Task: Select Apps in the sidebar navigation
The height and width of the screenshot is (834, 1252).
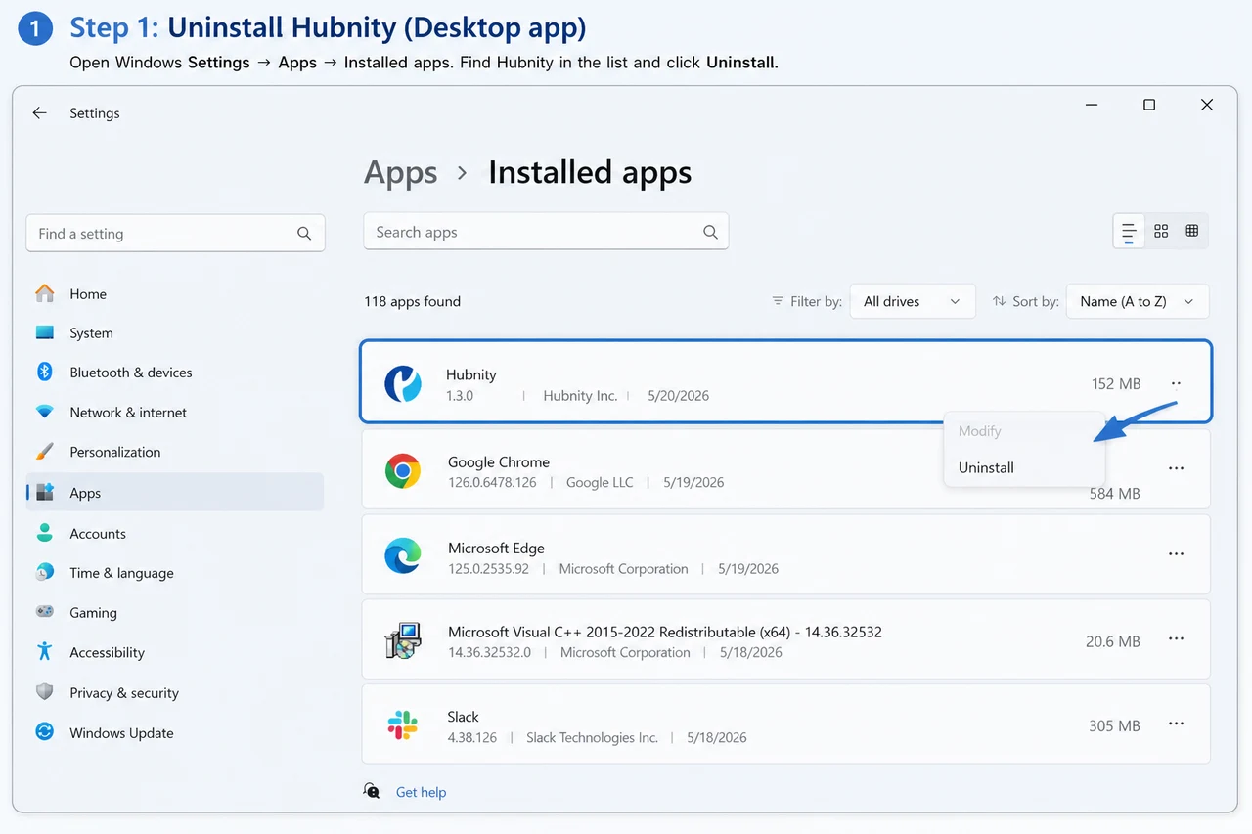Action: 175,493
